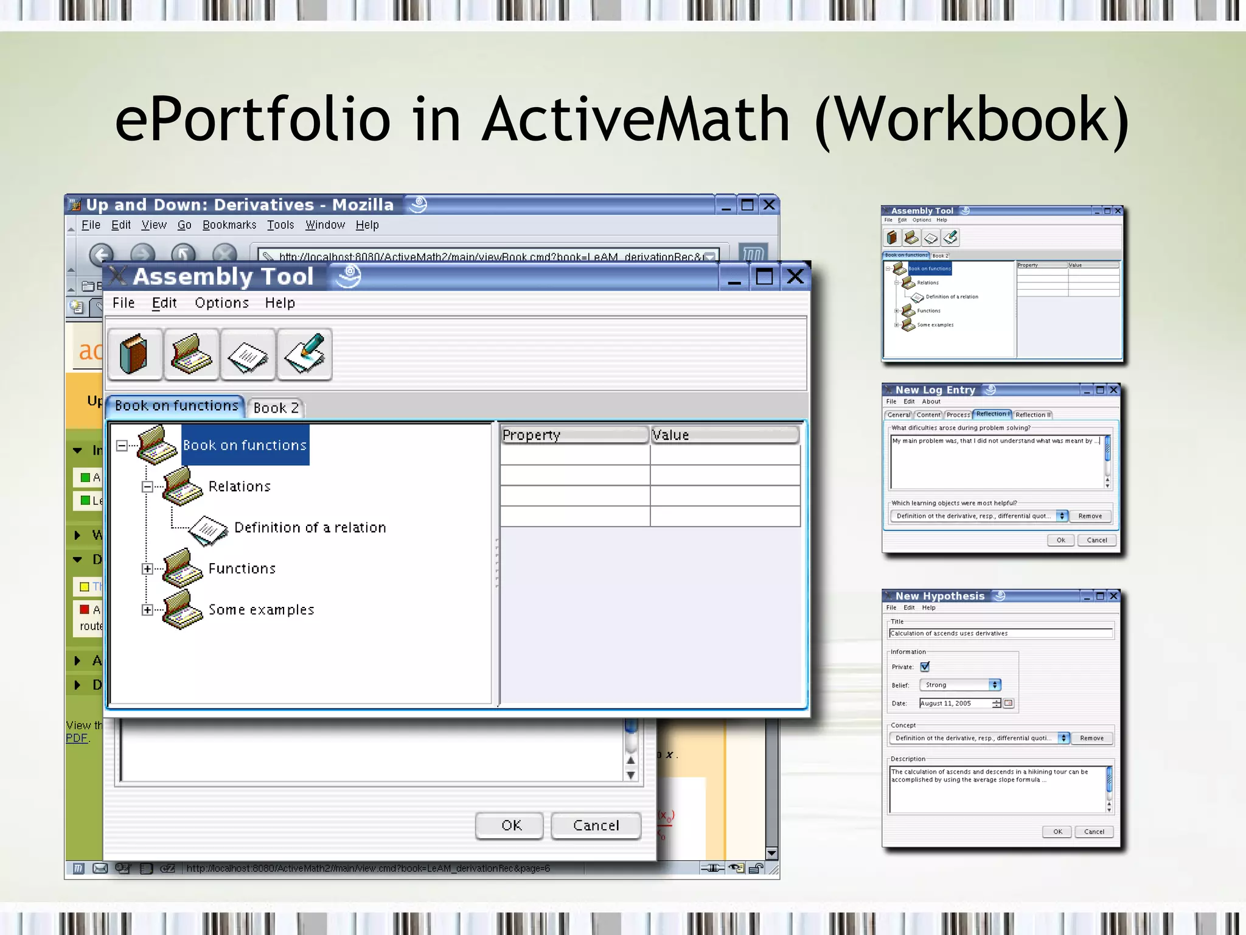
Task: Click closed book icon in large Assembly Tool toolbar
Action: click(x=134, y=354)
